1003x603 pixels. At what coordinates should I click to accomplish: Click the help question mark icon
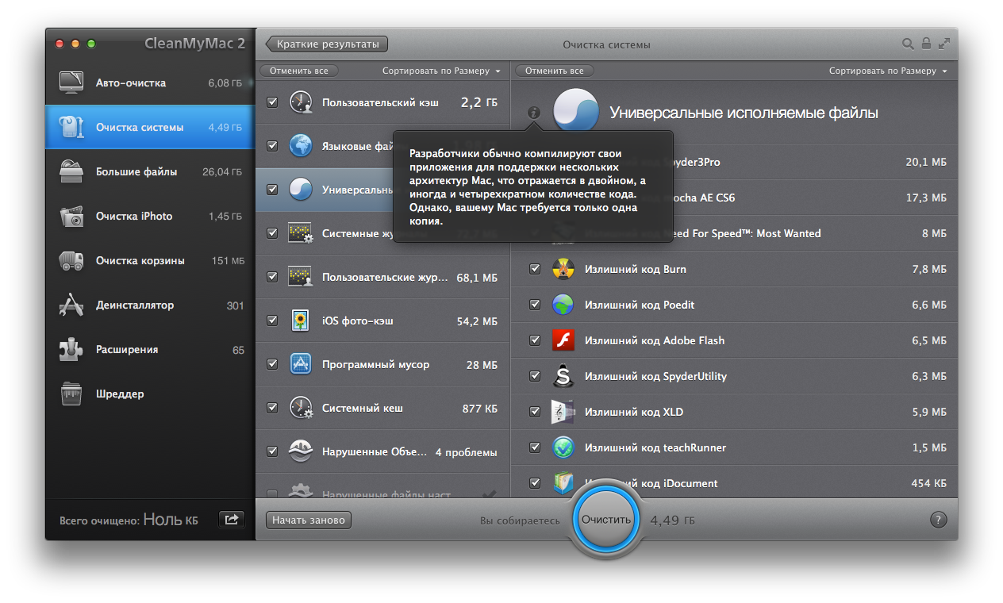coord(938,520)
